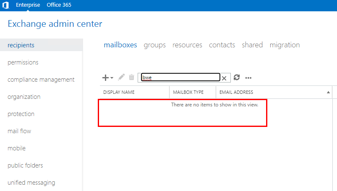Viewport: 337px width, 191px height.
Task: Open the more options ellipsis menu
Action: [x=248, y=78]
